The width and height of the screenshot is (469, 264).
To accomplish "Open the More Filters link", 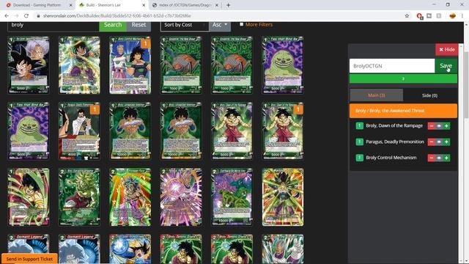I will [x=259, y=24].
